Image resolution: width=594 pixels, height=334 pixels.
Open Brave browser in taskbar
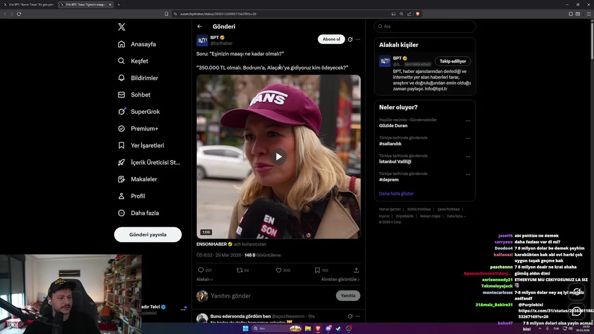pos(318,328)
